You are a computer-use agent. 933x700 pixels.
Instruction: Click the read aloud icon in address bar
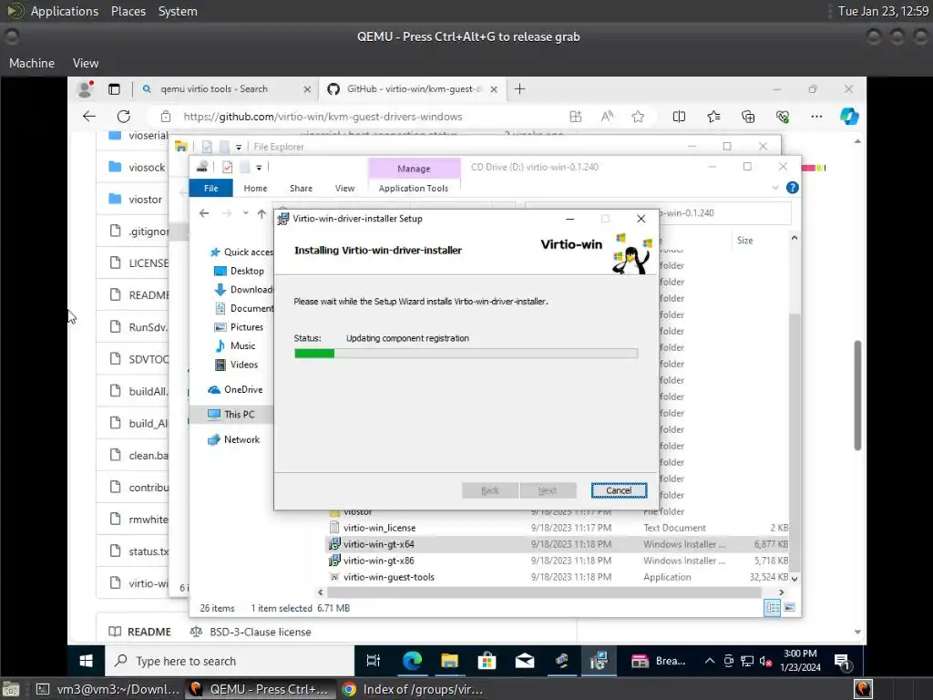point(607,117)
